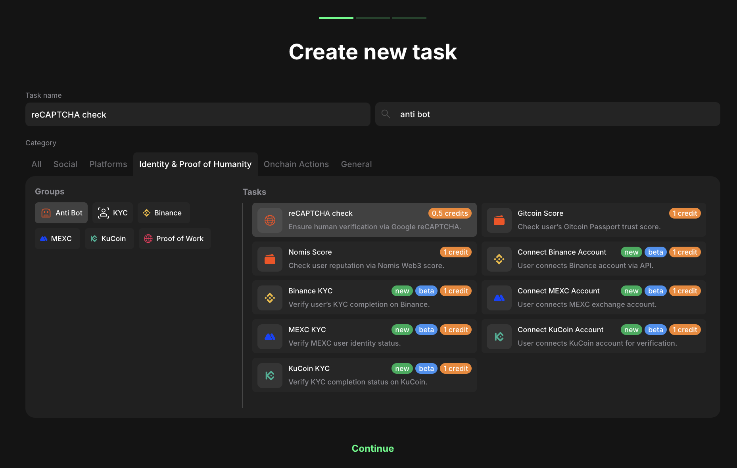Open the Platforms category tab
737x468 pixels.
point(108,164)
